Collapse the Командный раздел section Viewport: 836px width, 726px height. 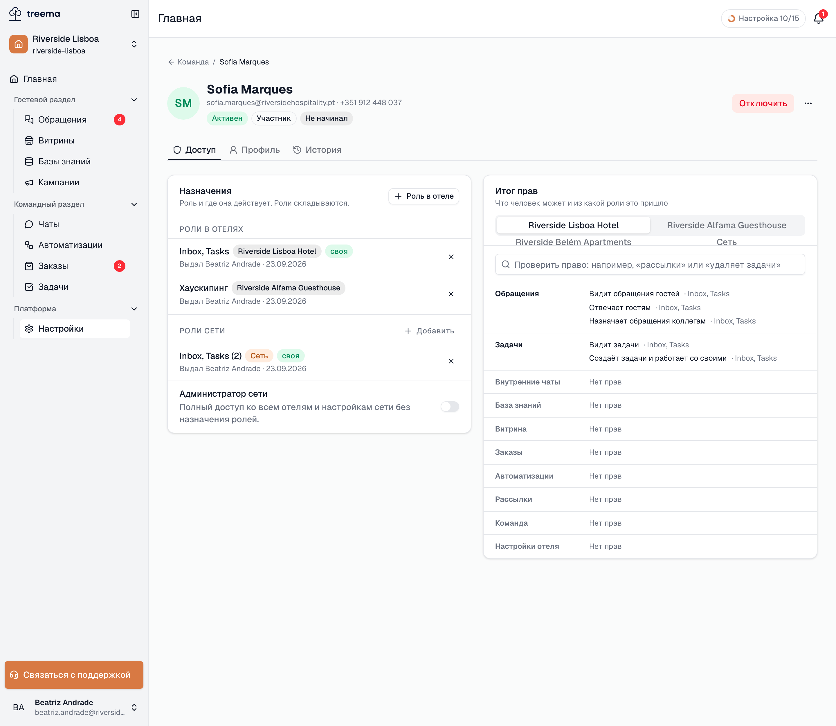click(x=134, y=204)
